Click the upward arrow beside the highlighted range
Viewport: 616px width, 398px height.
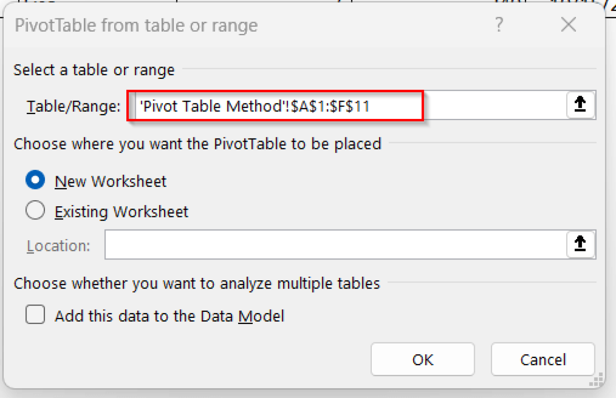click(x=580, y=105)
